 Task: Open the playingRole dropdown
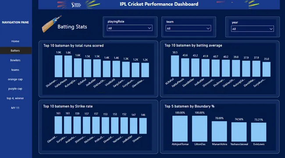click(130, 28)
